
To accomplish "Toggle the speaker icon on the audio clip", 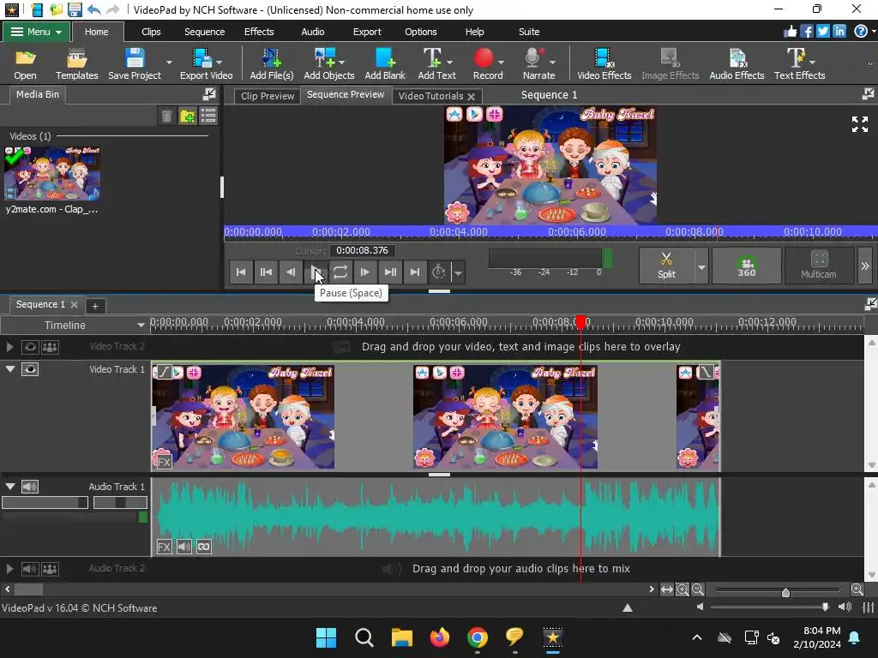I will tap(183, 547).
